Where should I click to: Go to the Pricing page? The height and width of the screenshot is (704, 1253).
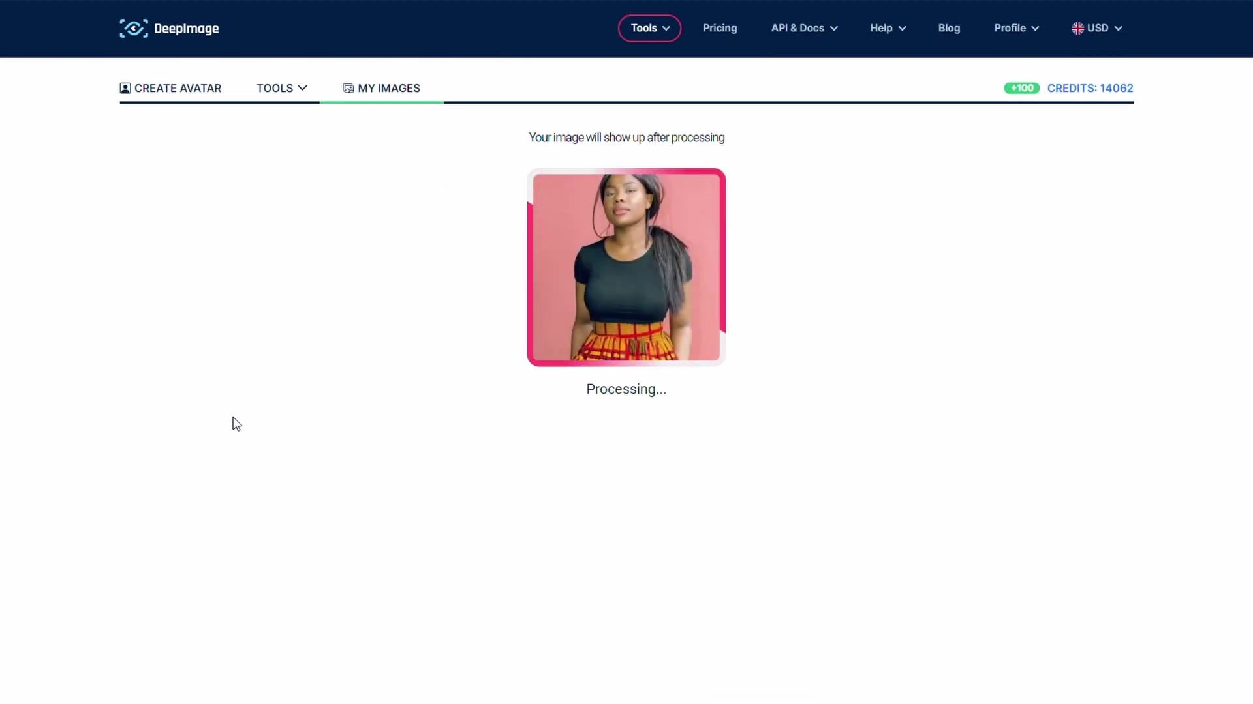(x=720, y=28)
